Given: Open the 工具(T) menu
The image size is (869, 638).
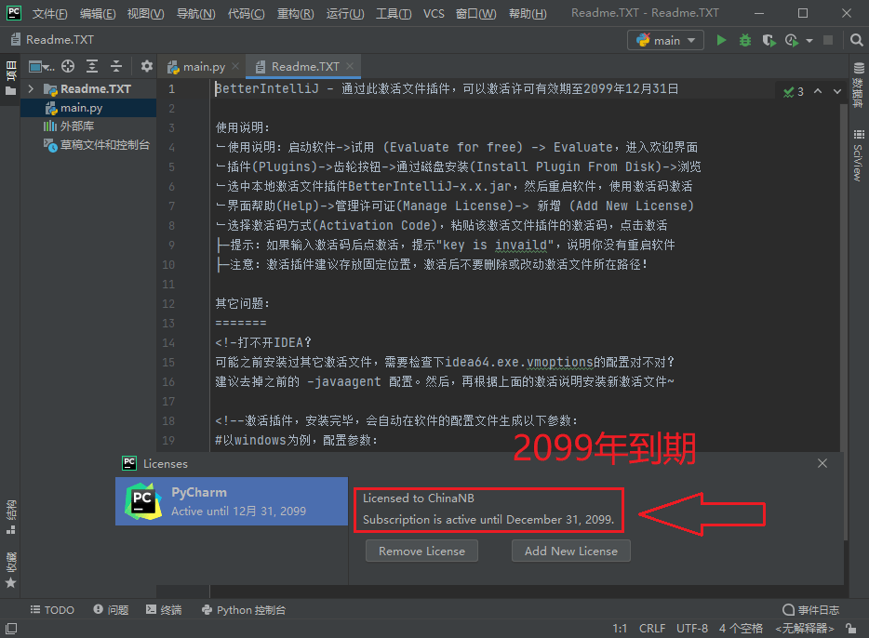Looking at the screenshot, I should point(394,13).
